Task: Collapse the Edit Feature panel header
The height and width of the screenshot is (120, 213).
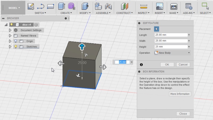Action: [x=139, y=23]
